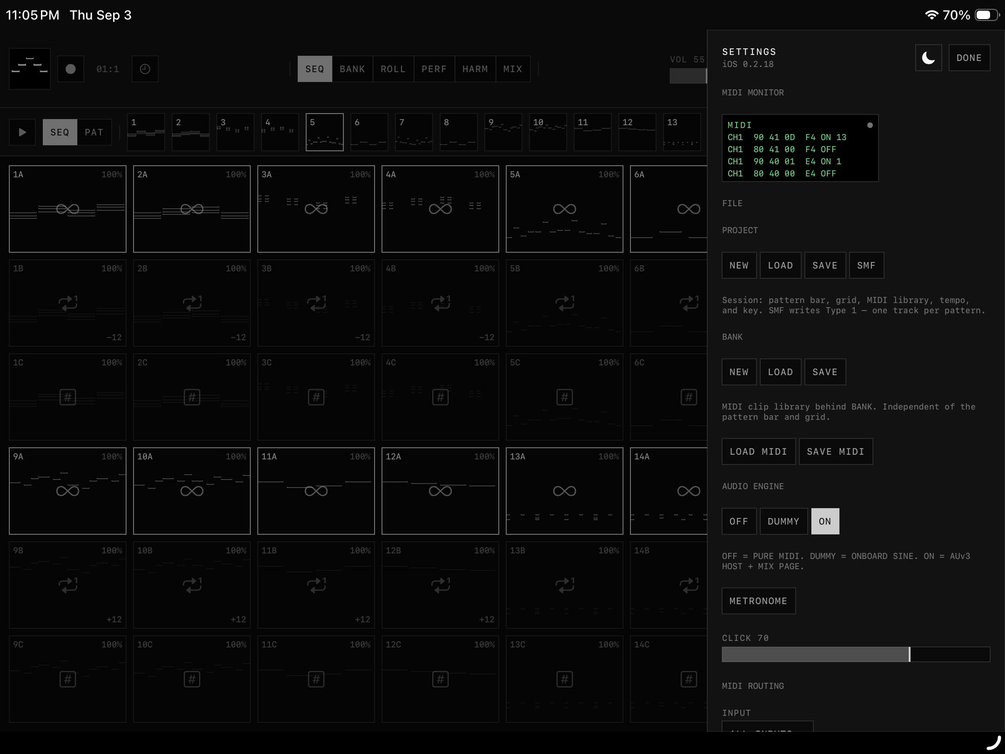This screenshot has width=1005, height=754.
Task: Switch to the HARM tab
Action: click(x=475, y=69)
